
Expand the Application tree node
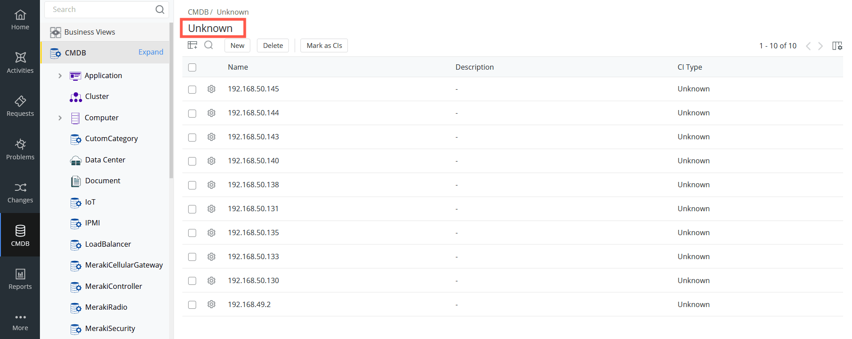tap(60, 76)
